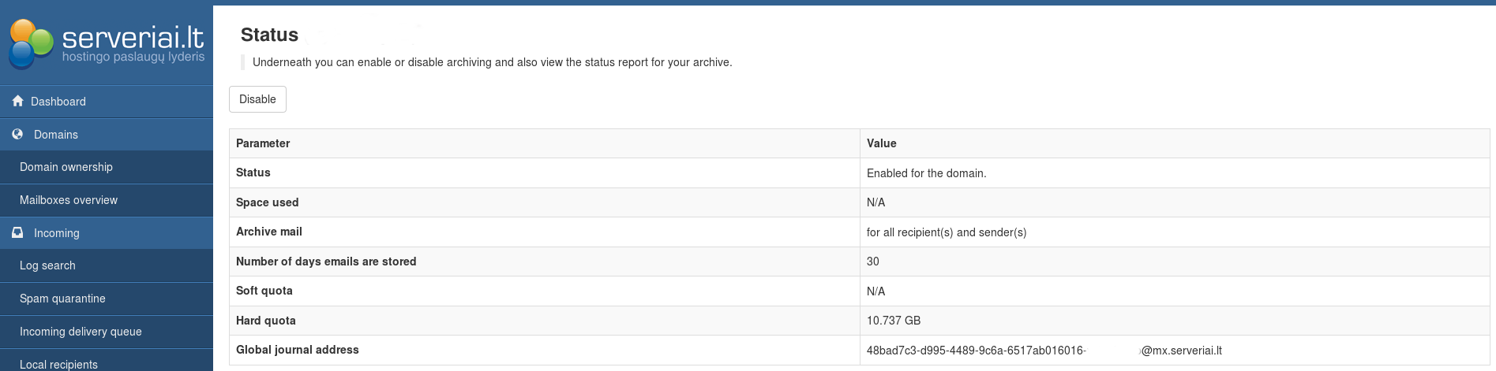Click the Space used row label

[x=267, y=202]
